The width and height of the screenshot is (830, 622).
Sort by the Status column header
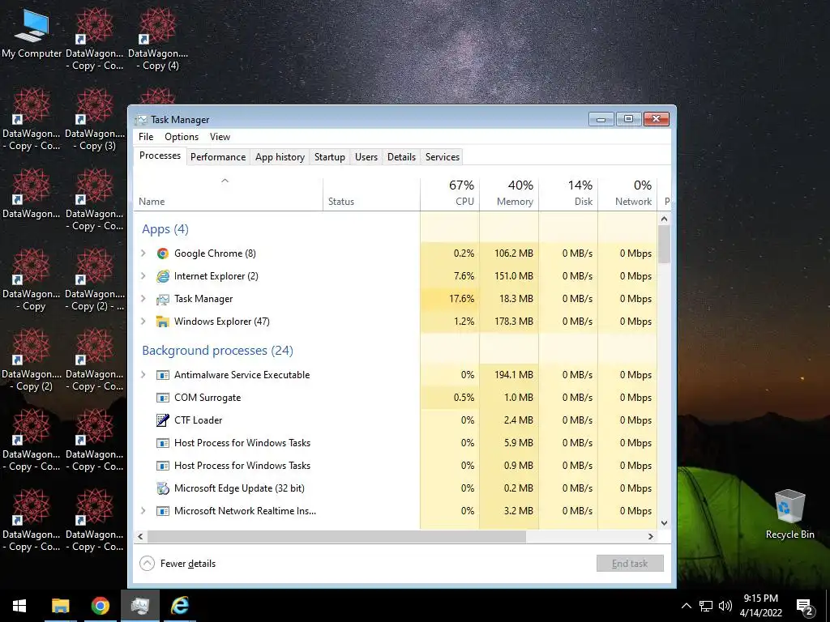(x=371, y=194)
